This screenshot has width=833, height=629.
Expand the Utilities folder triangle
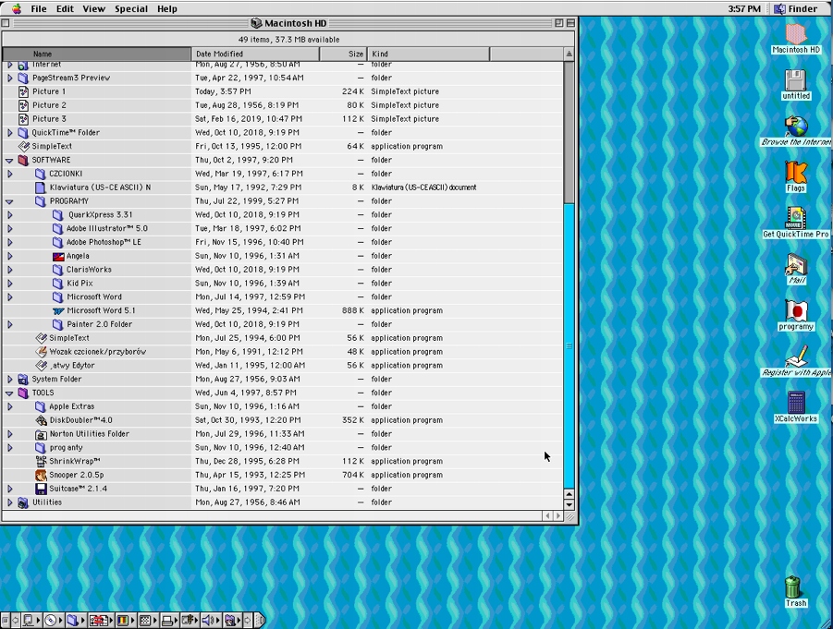tap(9, 502)
